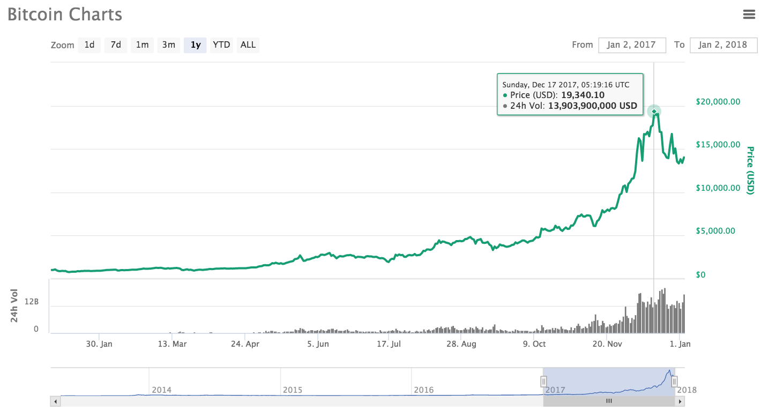Set zoom range to 1m
This screenshot has height=418, width=761.
coord(142,45)
